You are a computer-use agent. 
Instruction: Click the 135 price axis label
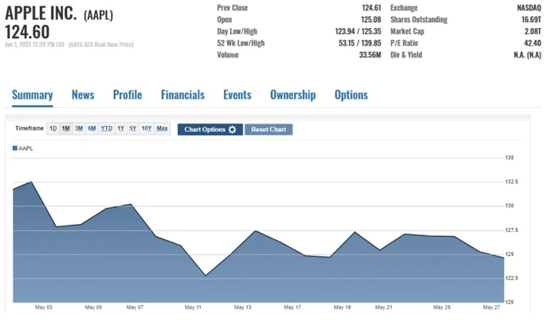[509, 158]
